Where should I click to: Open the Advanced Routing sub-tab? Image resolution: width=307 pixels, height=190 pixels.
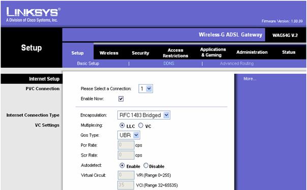pyautogui.click(x=237, y=63)
